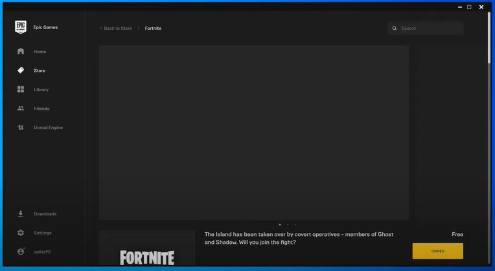Click the Fortnite logo thumbnail
495x271 pixels.
pyautogui.click(x=147, y=248)
